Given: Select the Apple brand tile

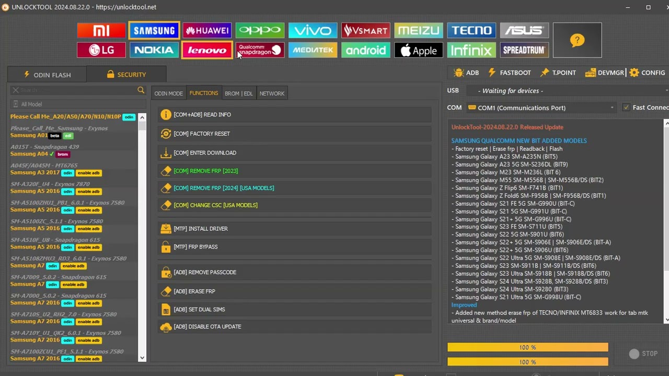Looking at the screenshot, I should pos(418,50).
